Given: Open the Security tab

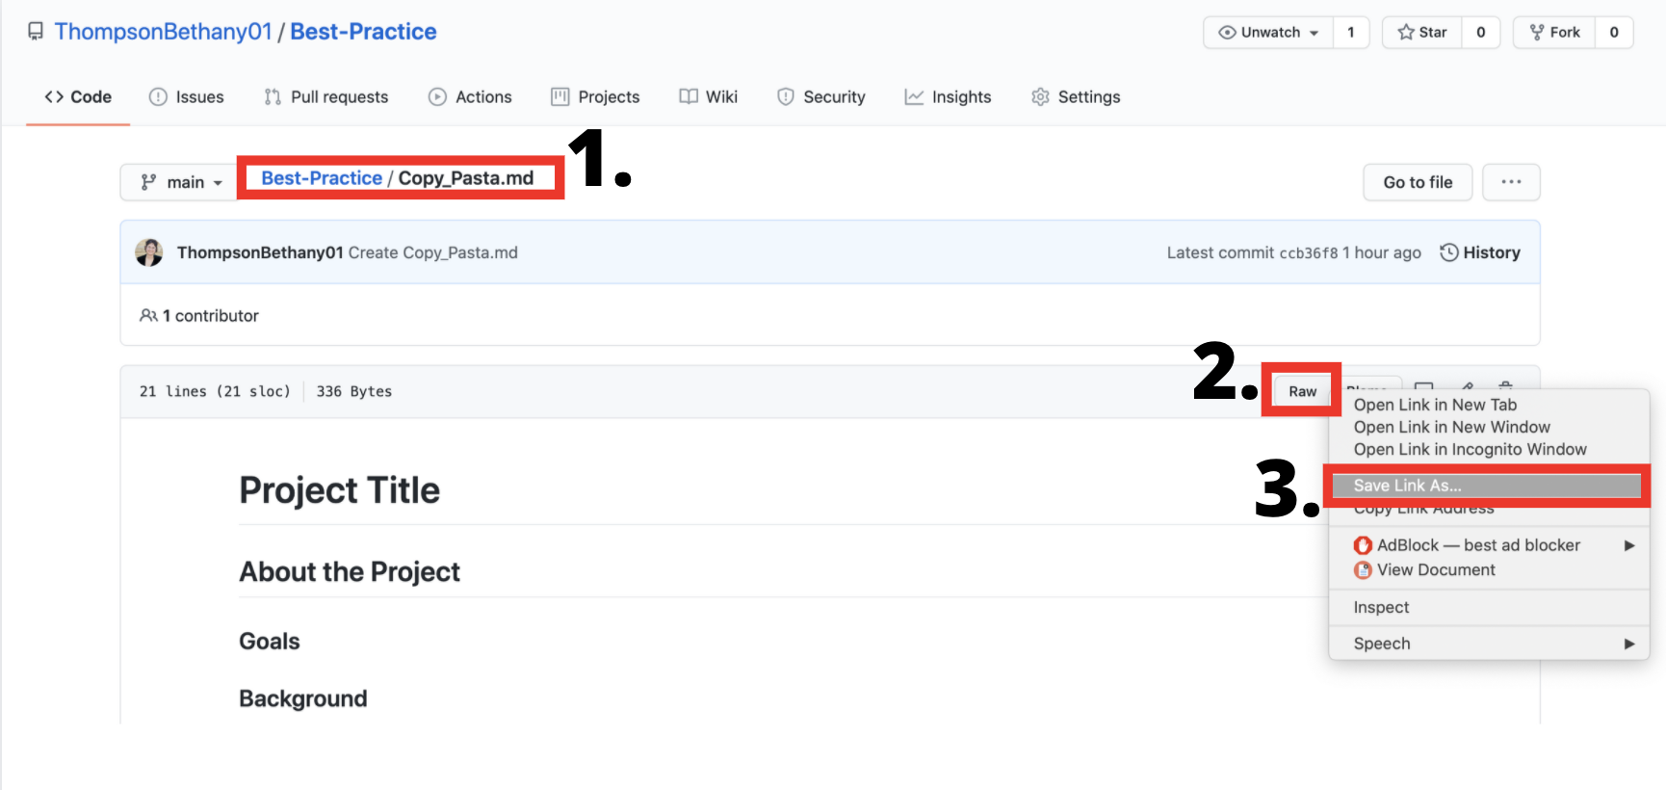Looking at the screenshot, I should click(x=821, y=96).
